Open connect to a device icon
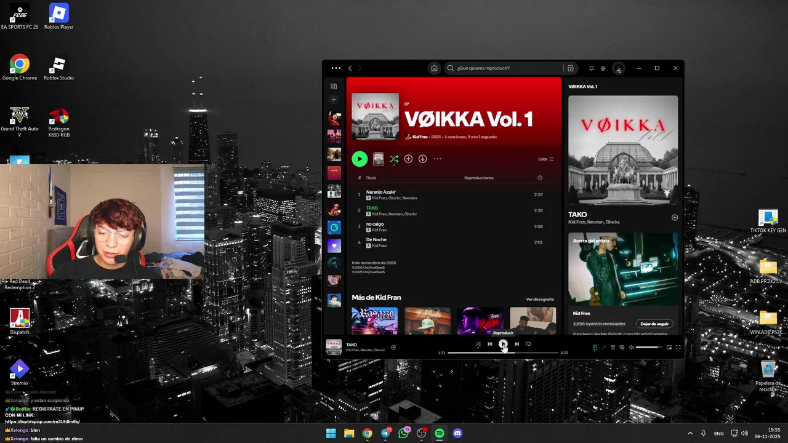Screen dimensions: 788x443 pos(622,348)
